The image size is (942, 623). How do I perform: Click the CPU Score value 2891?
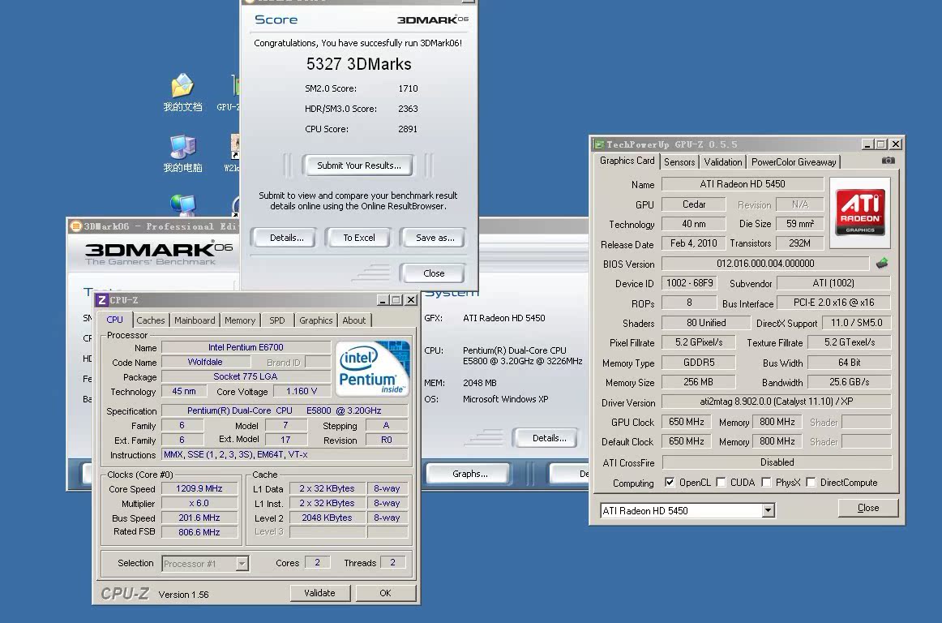(x=407, y=129)
